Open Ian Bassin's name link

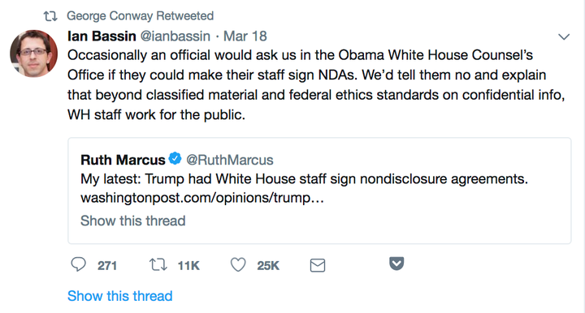(x=102, y=36)
